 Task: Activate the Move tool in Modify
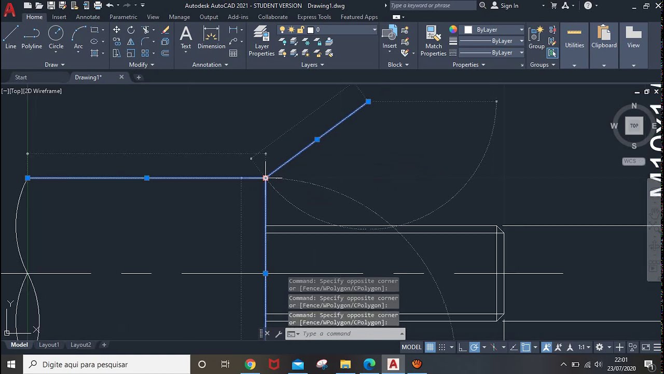coord(117,30)
